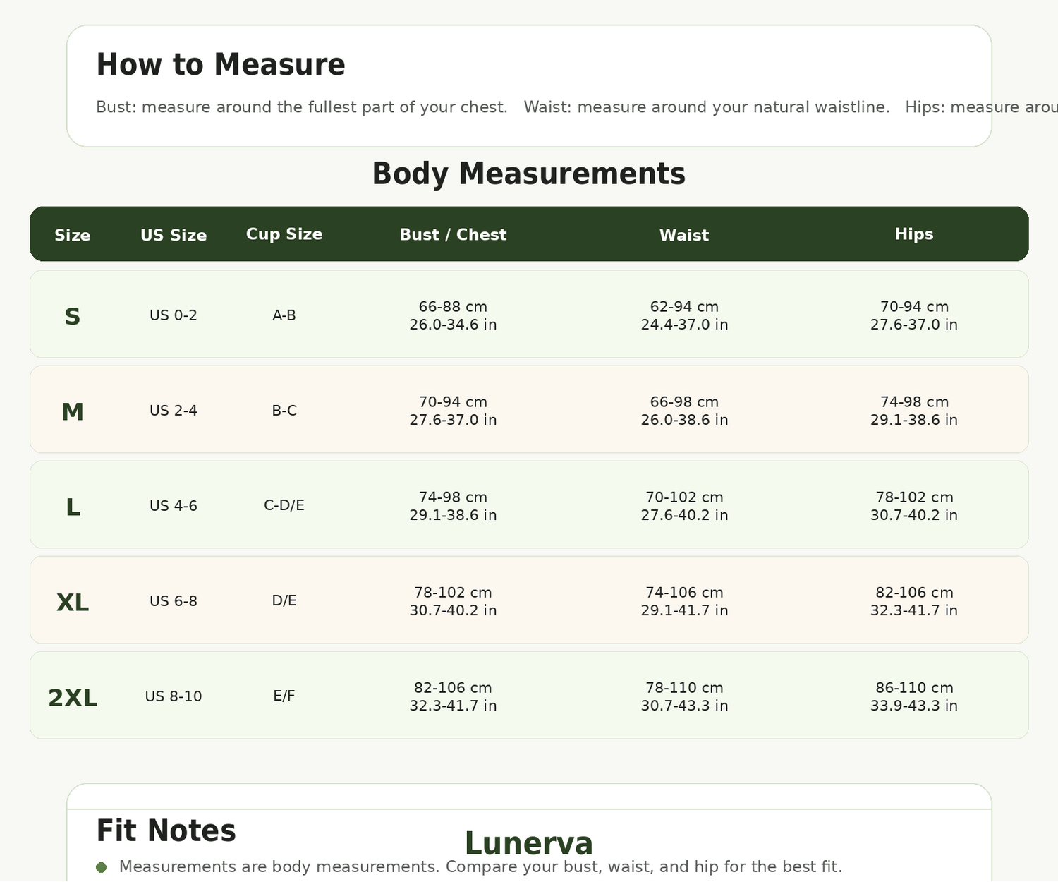Click the L waist value 70-102 cm

[x=684, y=497]
